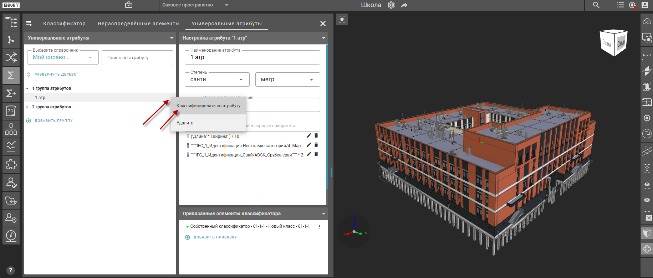
Task: Click the share arrow next to Школа
Action: tap(404, 5)
